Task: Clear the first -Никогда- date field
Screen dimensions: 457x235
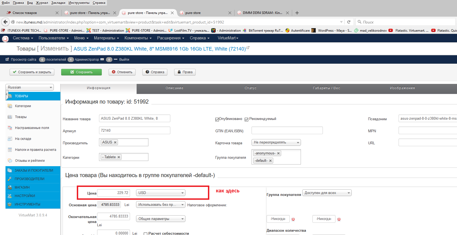Action: click(293, 219)
